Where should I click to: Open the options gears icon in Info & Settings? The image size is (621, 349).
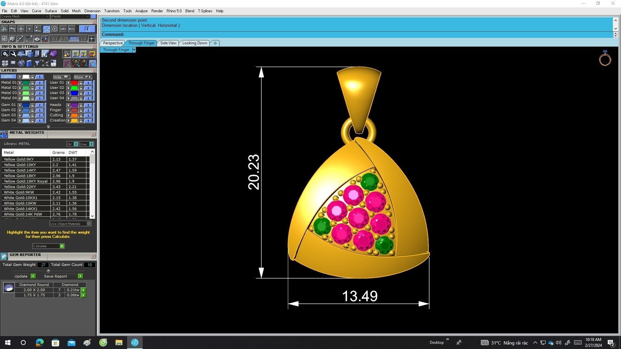(5, 54)
